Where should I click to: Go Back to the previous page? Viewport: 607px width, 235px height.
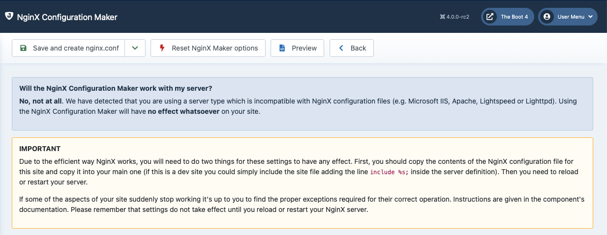tap(352, 48)
